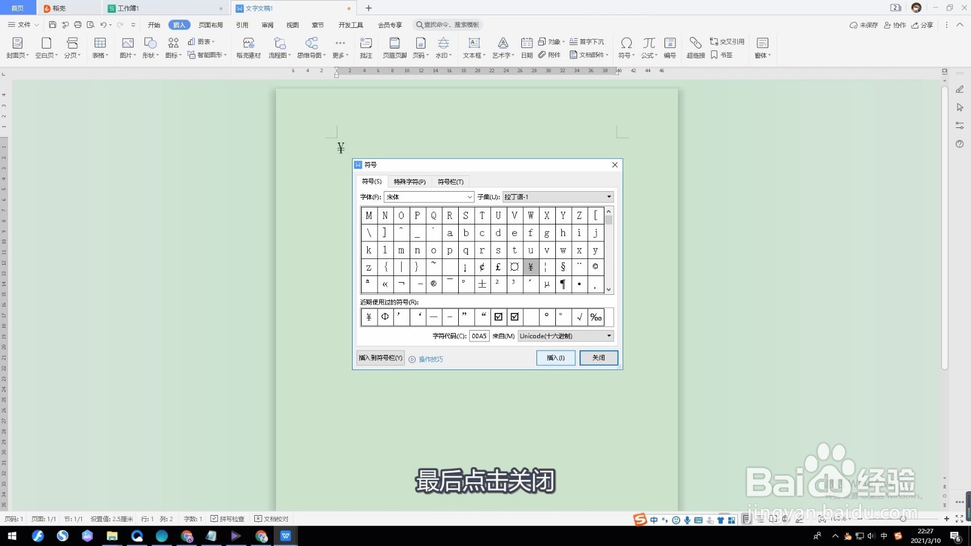Viewport: 971px width, 546px height.
Task: Click the 关闭 button in symbol dialog
Action: coord(598,358)
